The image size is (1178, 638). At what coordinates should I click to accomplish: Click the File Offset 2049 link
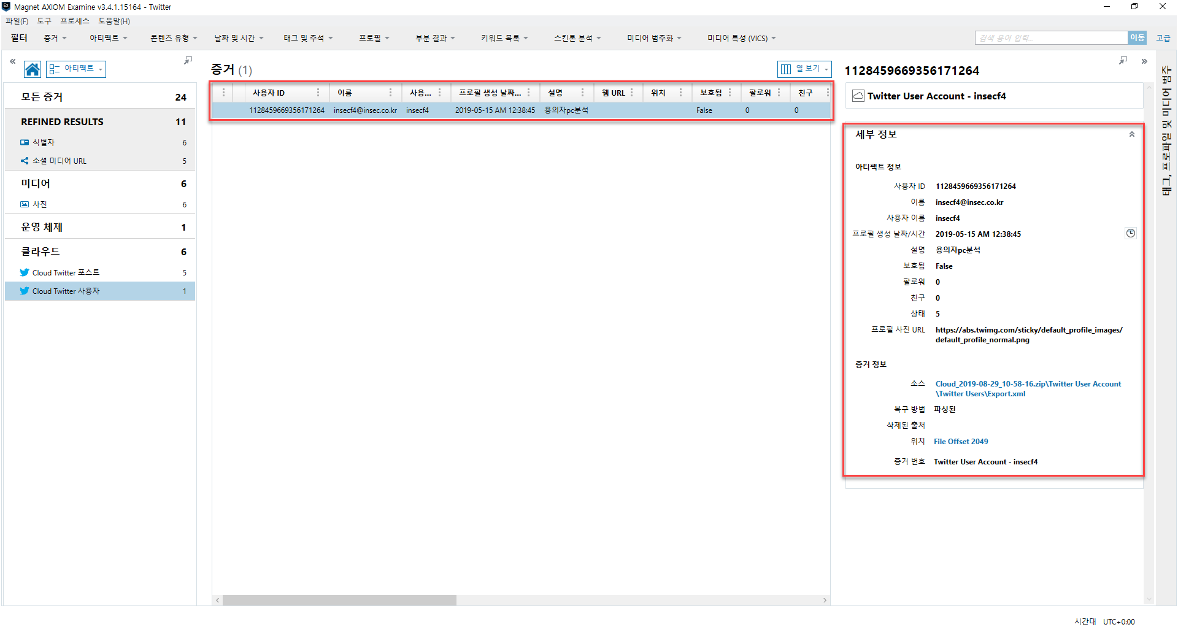click(961, 442)
